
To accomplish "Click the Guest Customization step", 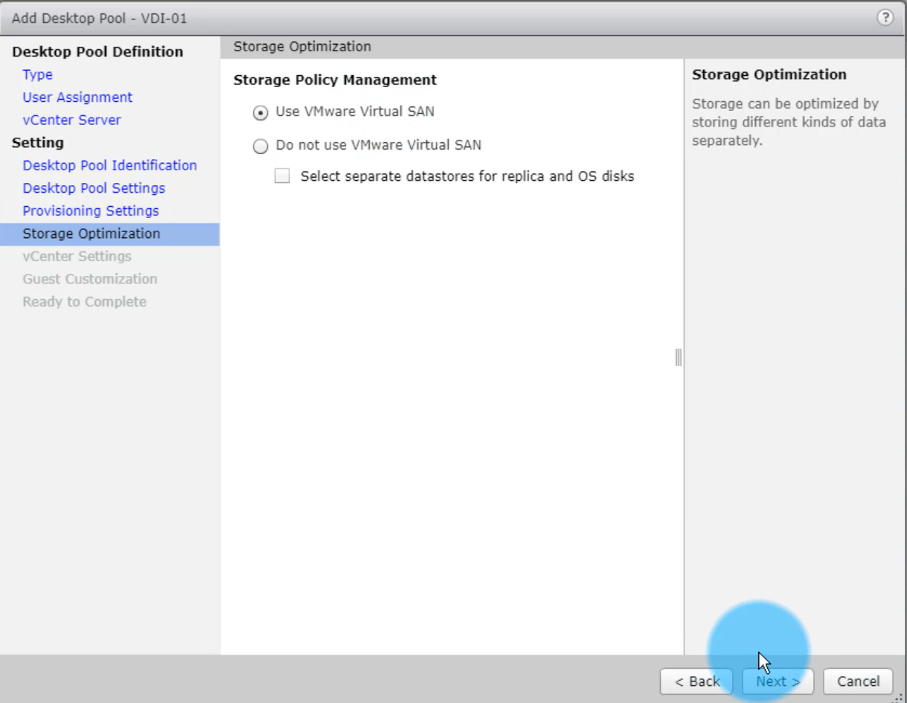I will click(x=89, y=279).
